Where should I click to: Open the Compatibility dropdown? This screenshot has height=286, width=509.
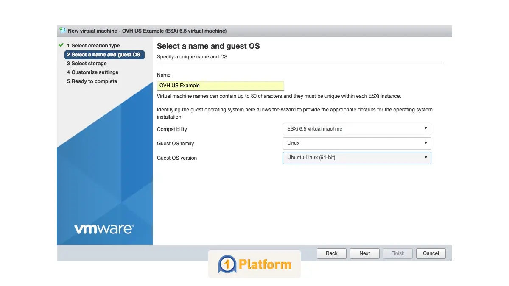[x=357, y=129]
